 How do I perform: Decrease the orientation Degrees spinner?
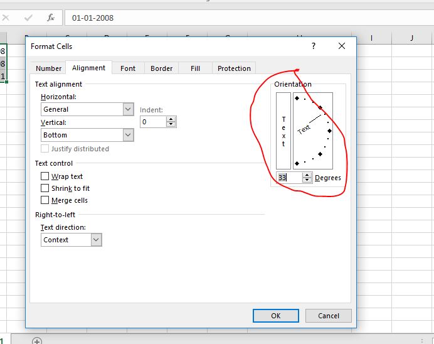307,180
